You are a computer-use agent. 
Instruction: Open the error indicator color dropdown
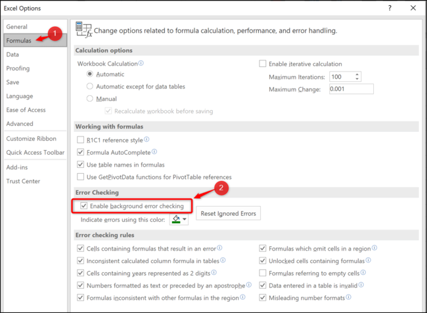(185, 219)
